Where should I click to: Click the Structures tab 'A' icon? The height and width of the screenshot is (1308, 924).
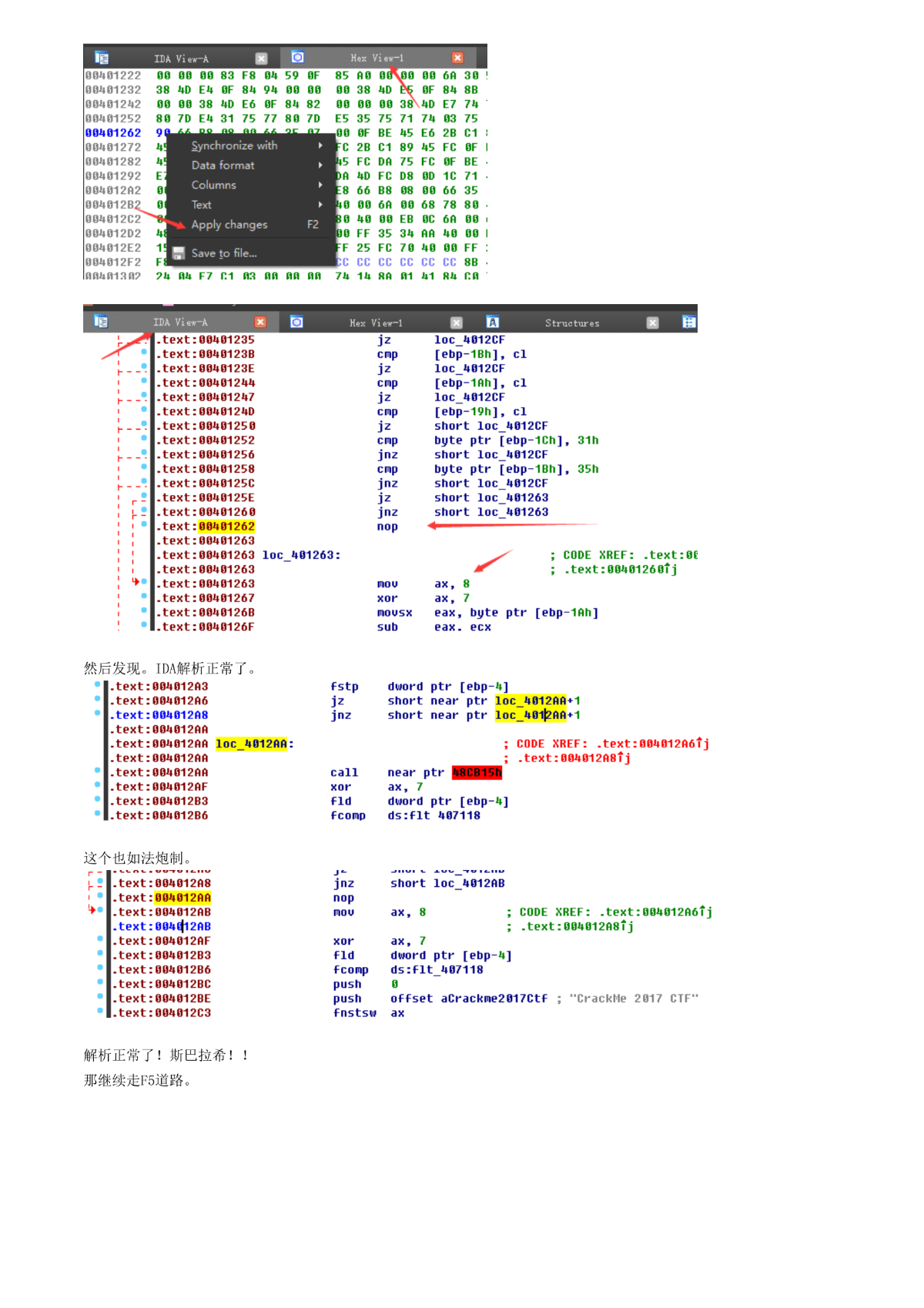tap(493, 322)
